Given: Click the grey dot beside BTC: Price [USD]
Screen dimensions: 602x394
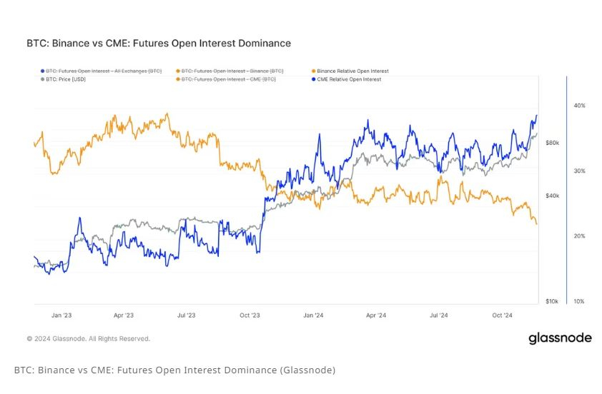Looking at the screenshot, I should (x=42, y=79).
